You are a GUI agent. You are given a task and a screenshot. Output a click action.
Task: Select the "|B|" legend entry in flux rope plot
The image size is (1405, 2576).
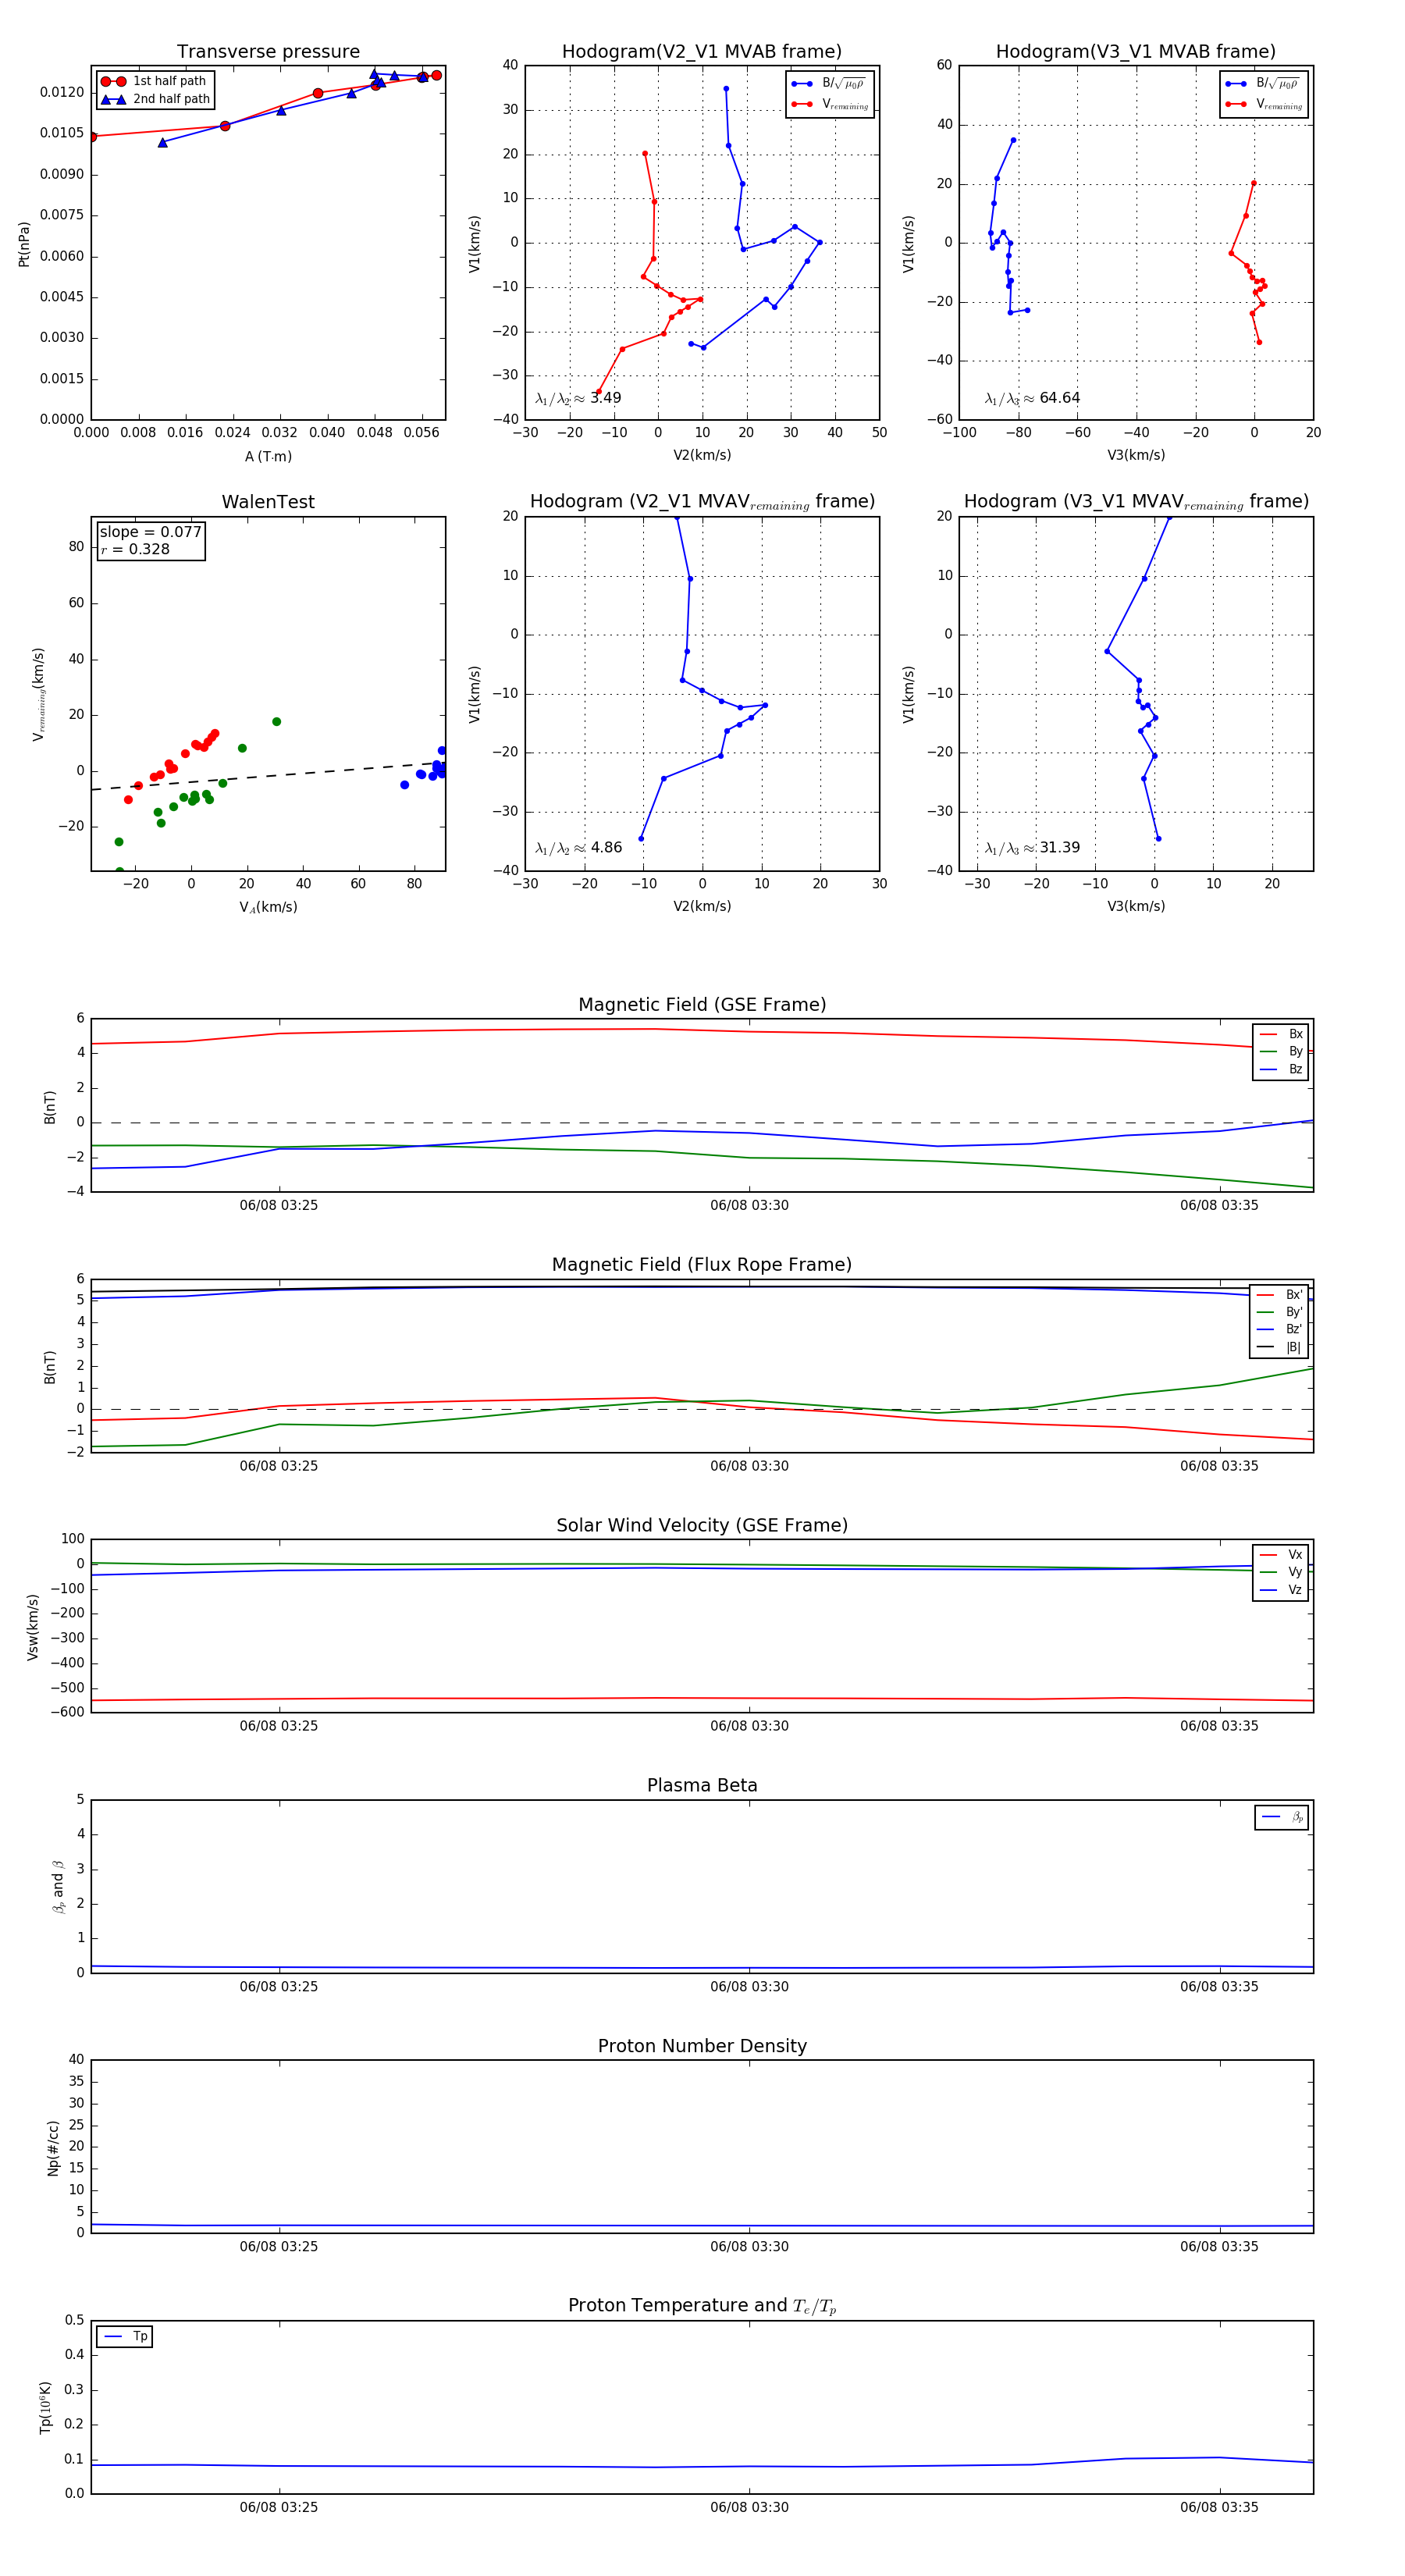click(1280, 1347)
